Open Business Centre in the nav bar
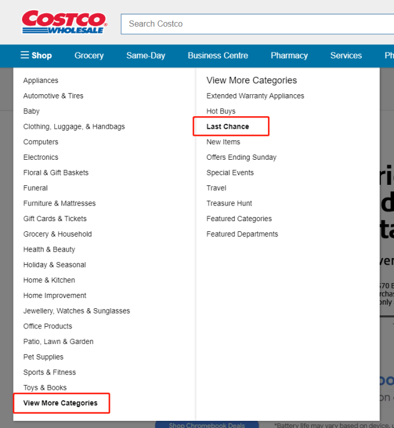The width and height of the screenshot is (394, 428). click(218, 55)
